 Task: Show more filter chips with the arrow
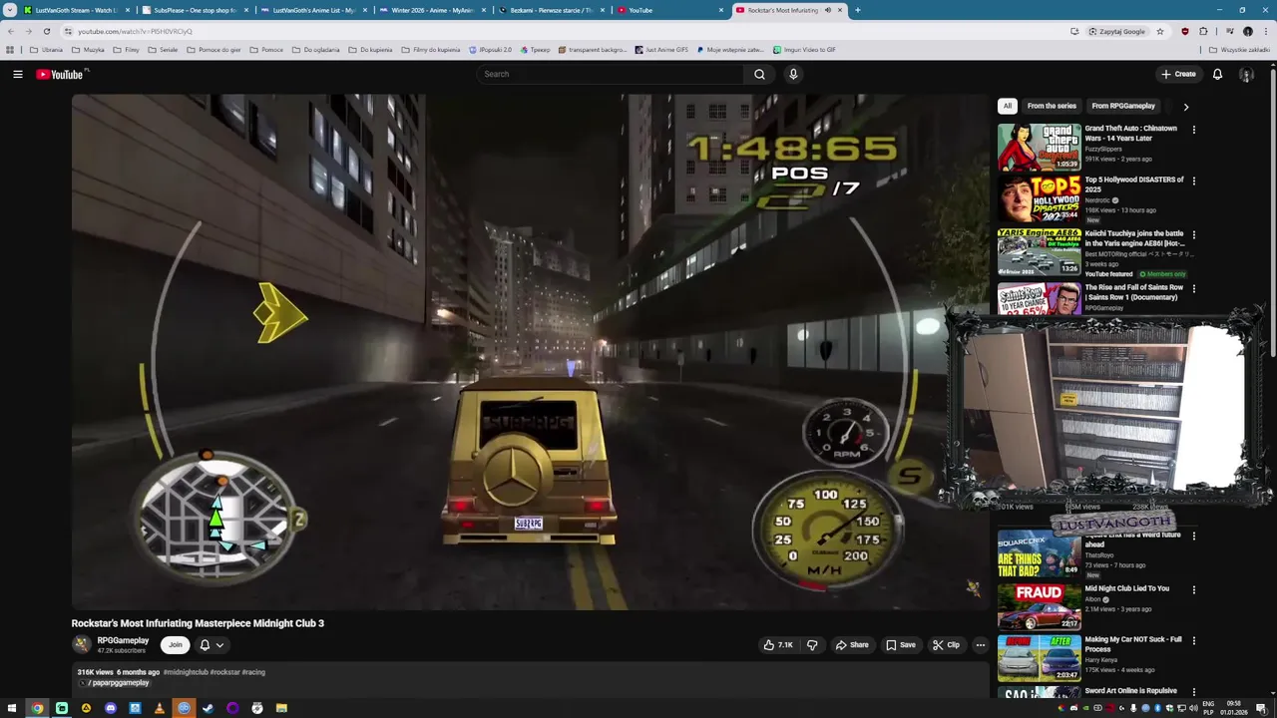(x=1185, y=106)
